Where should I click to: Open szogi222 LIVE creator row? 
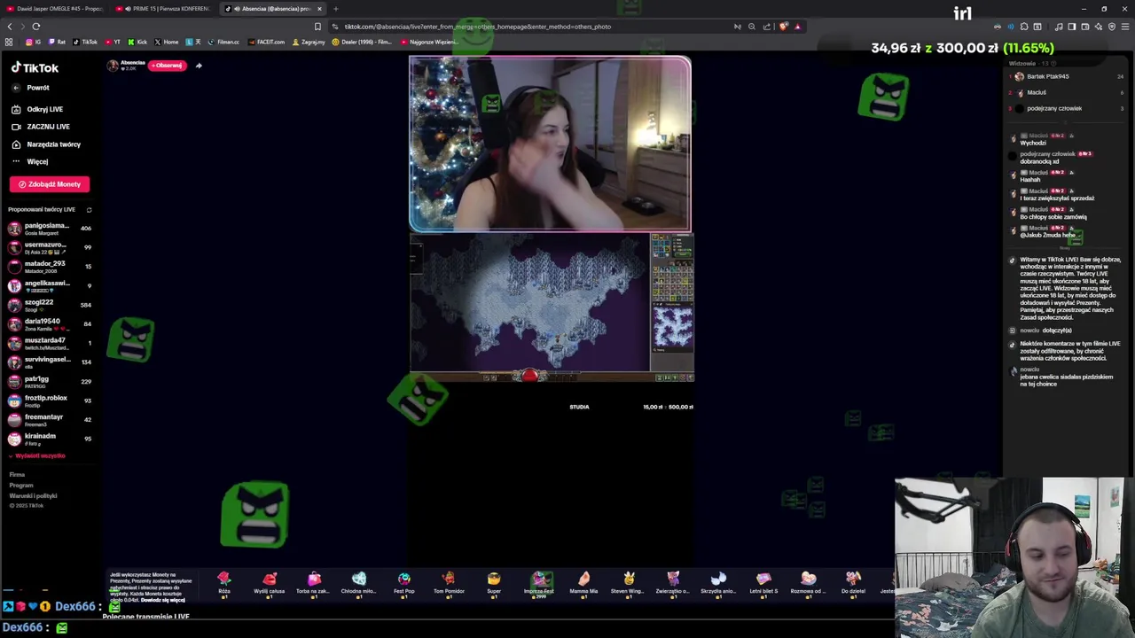coord(50,305)
